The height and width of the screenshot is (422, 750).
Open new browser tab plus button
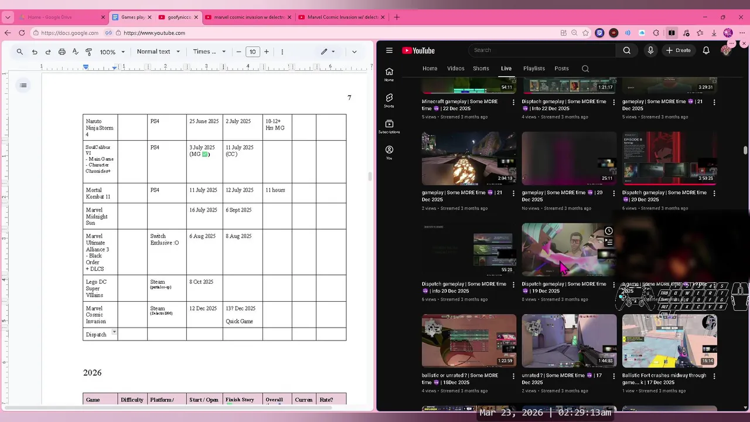pyautogui.click(x=397, y=17)
